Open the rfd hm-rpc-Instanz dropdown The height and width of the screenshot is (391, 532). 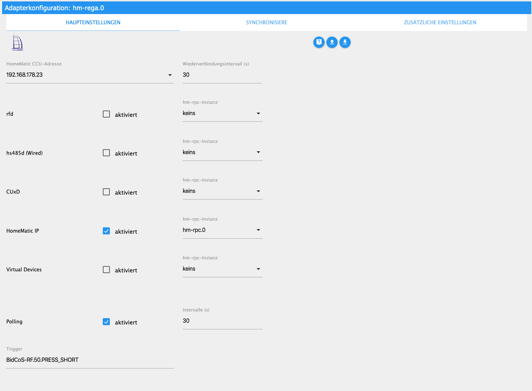[x=223, y=113]
